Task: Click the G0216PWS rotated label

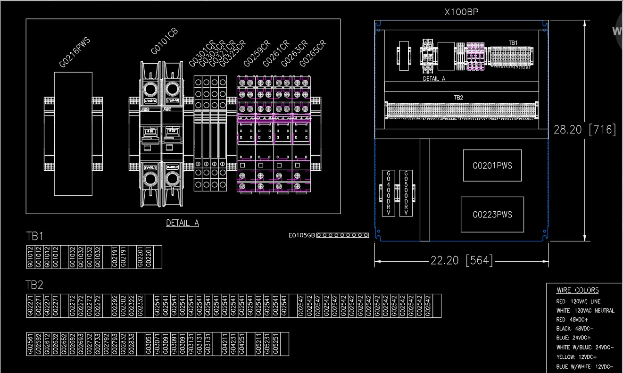Action: (75, 52)
